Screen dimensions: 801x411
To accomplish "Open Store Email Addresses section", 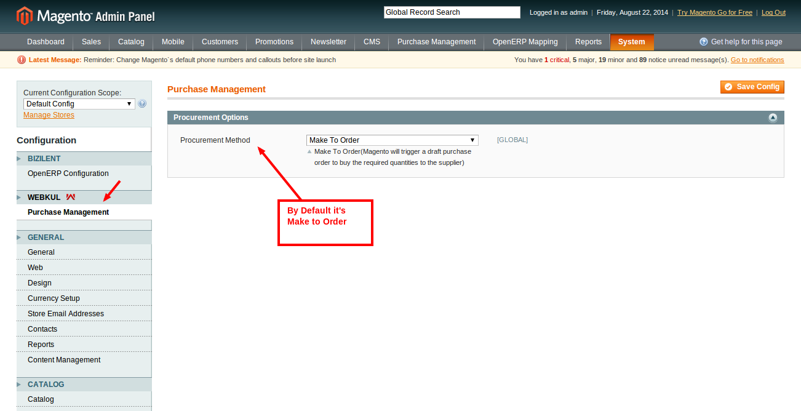I will click(84, 314).
